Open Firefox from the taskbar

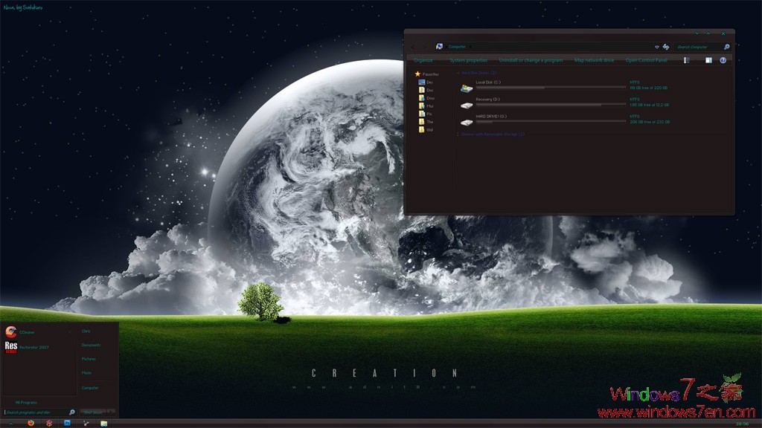31,423
